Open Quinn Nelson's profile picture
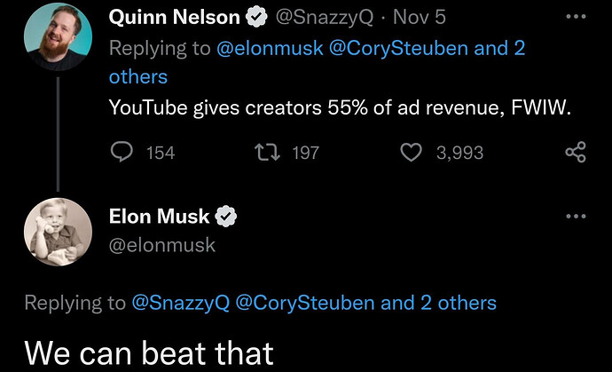The height and width of the screenshot is (372, 612). [x=58, y=36]
